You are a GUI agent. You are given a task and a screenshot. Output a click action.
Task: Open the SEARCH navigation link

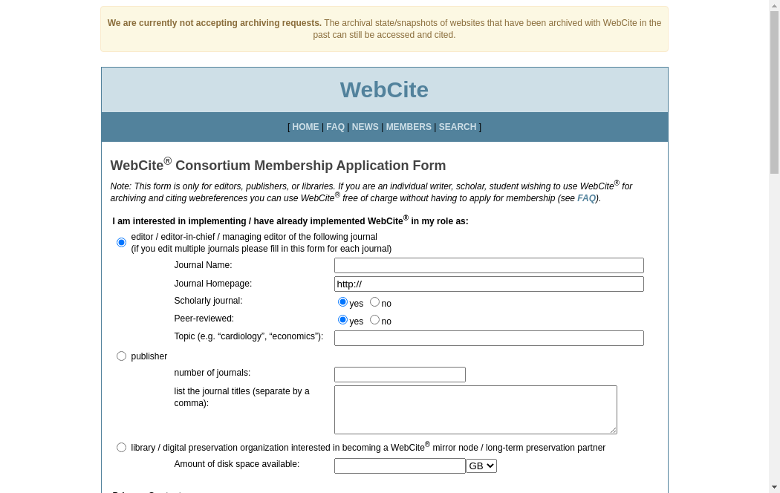coord(458,127)
